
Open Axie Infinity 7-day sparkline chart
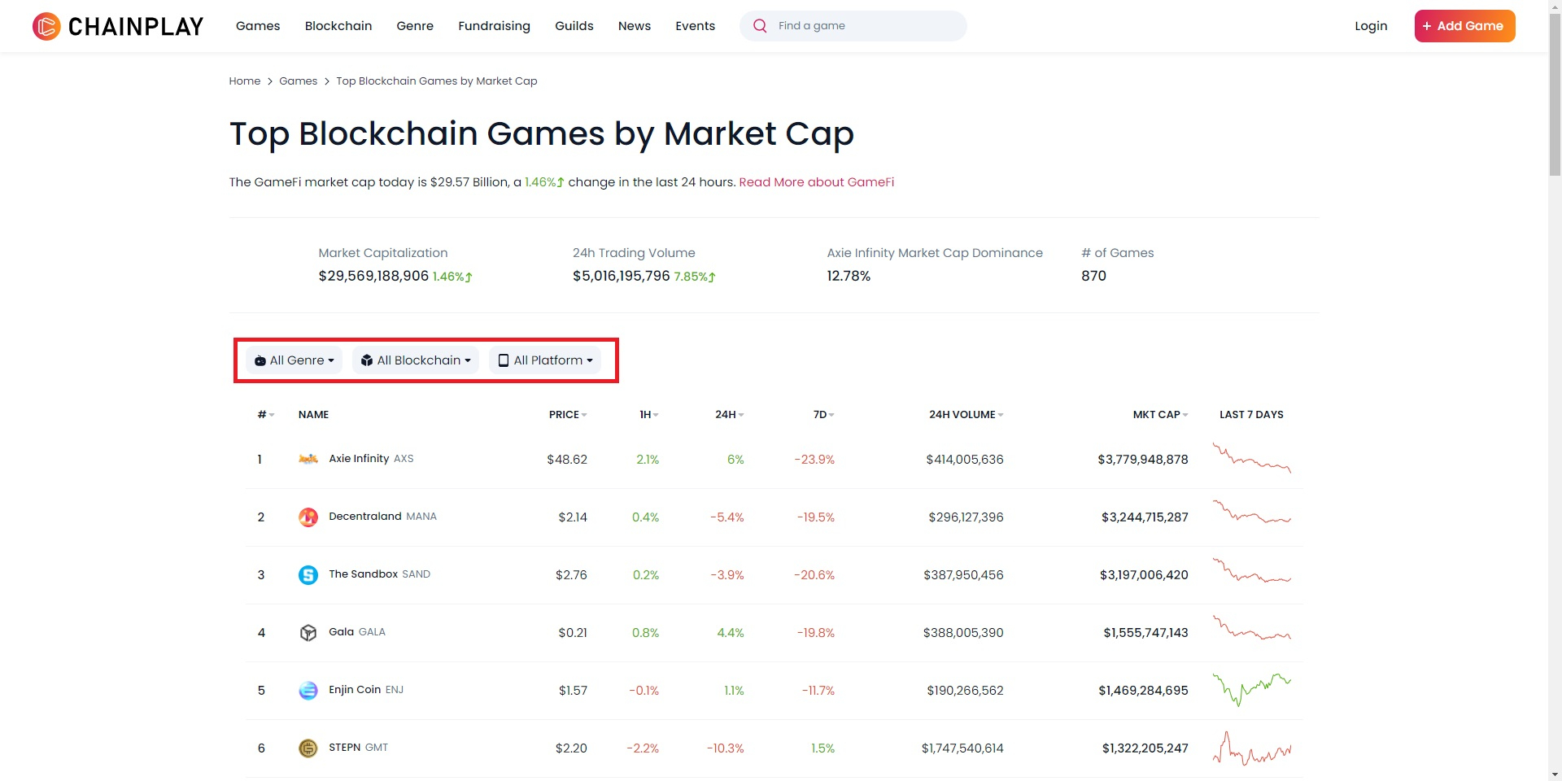point(1252,458)
